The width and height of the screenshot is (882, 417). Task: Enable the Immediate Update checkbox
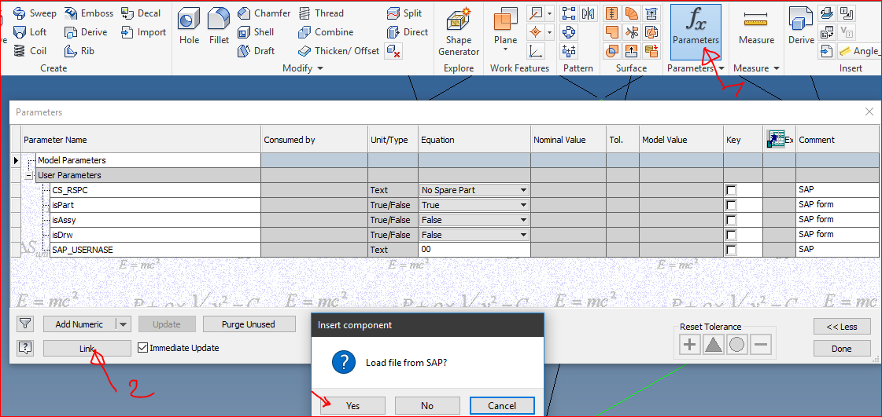pyautogui.click(x=142, y=348)
